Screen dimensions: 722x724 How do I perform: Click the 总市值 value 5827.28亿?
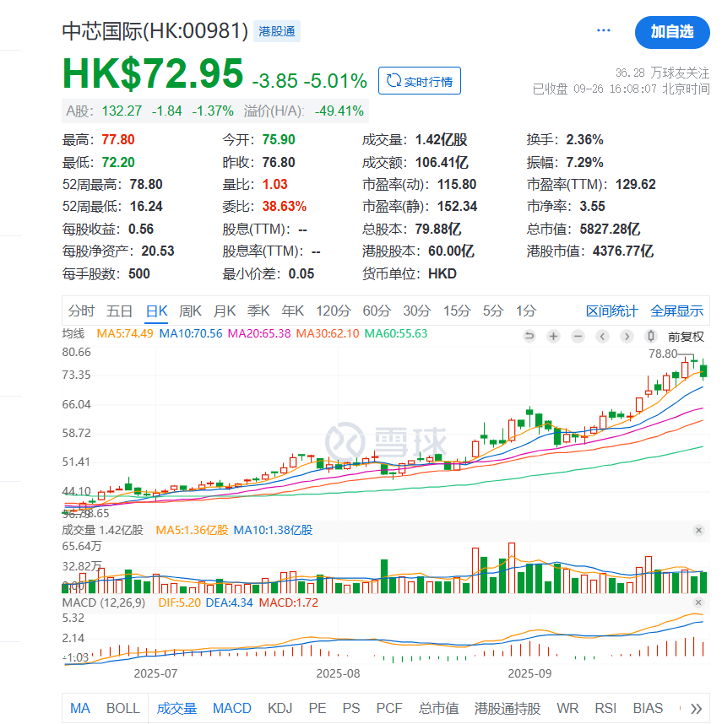point(610,229)
